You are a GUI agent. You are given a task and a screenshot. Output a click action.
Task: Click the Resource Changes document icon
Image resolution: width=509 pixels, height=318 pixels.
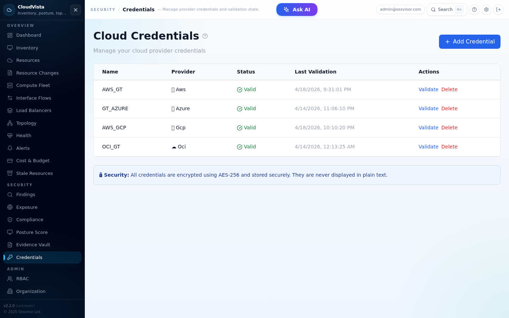pyautogui.click(x=10, y=73)
